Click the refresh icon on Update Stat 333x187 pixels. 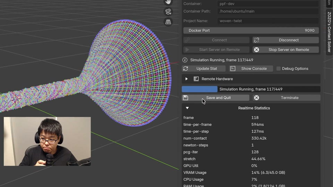coord(186,69)
